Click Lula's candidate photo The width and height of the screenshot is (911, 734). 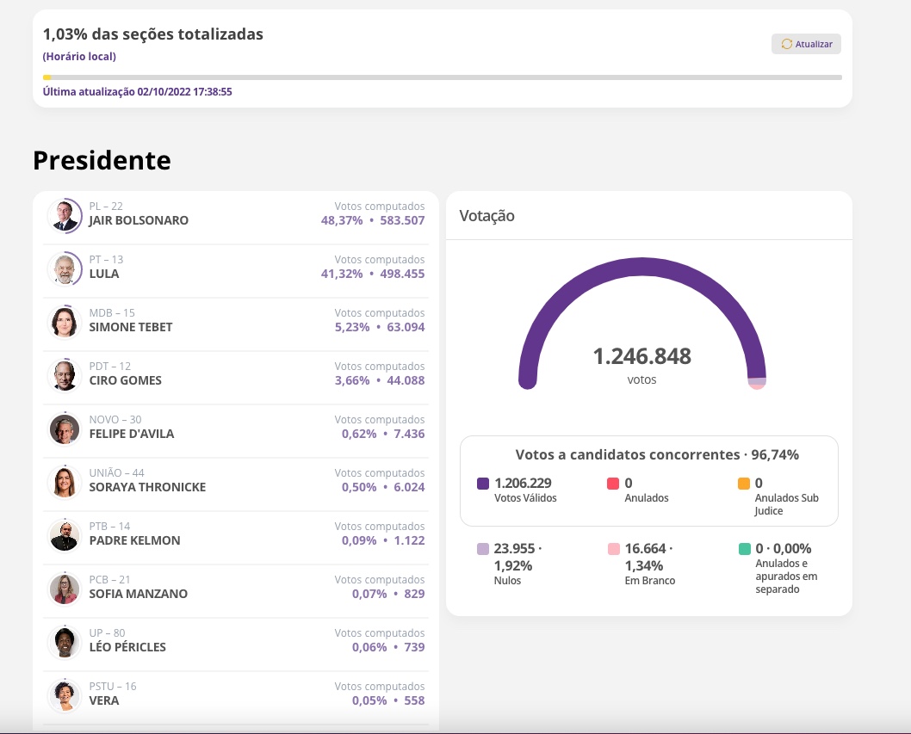[64, 269]
